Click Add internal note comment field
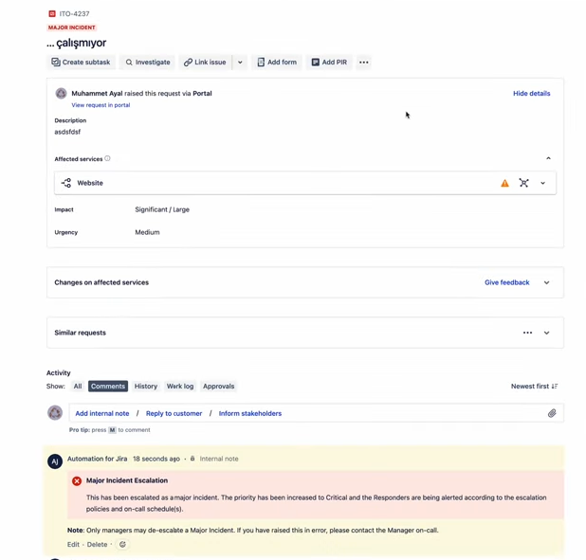Viewport: 586px width, 560px height. [x=102, y=413]
